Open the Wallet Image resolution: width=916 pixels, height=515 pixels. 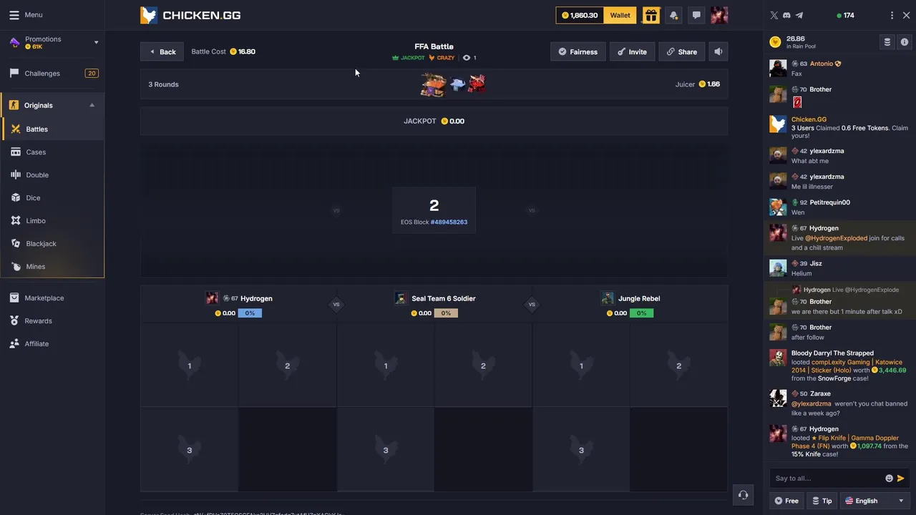tap(620, 15)
